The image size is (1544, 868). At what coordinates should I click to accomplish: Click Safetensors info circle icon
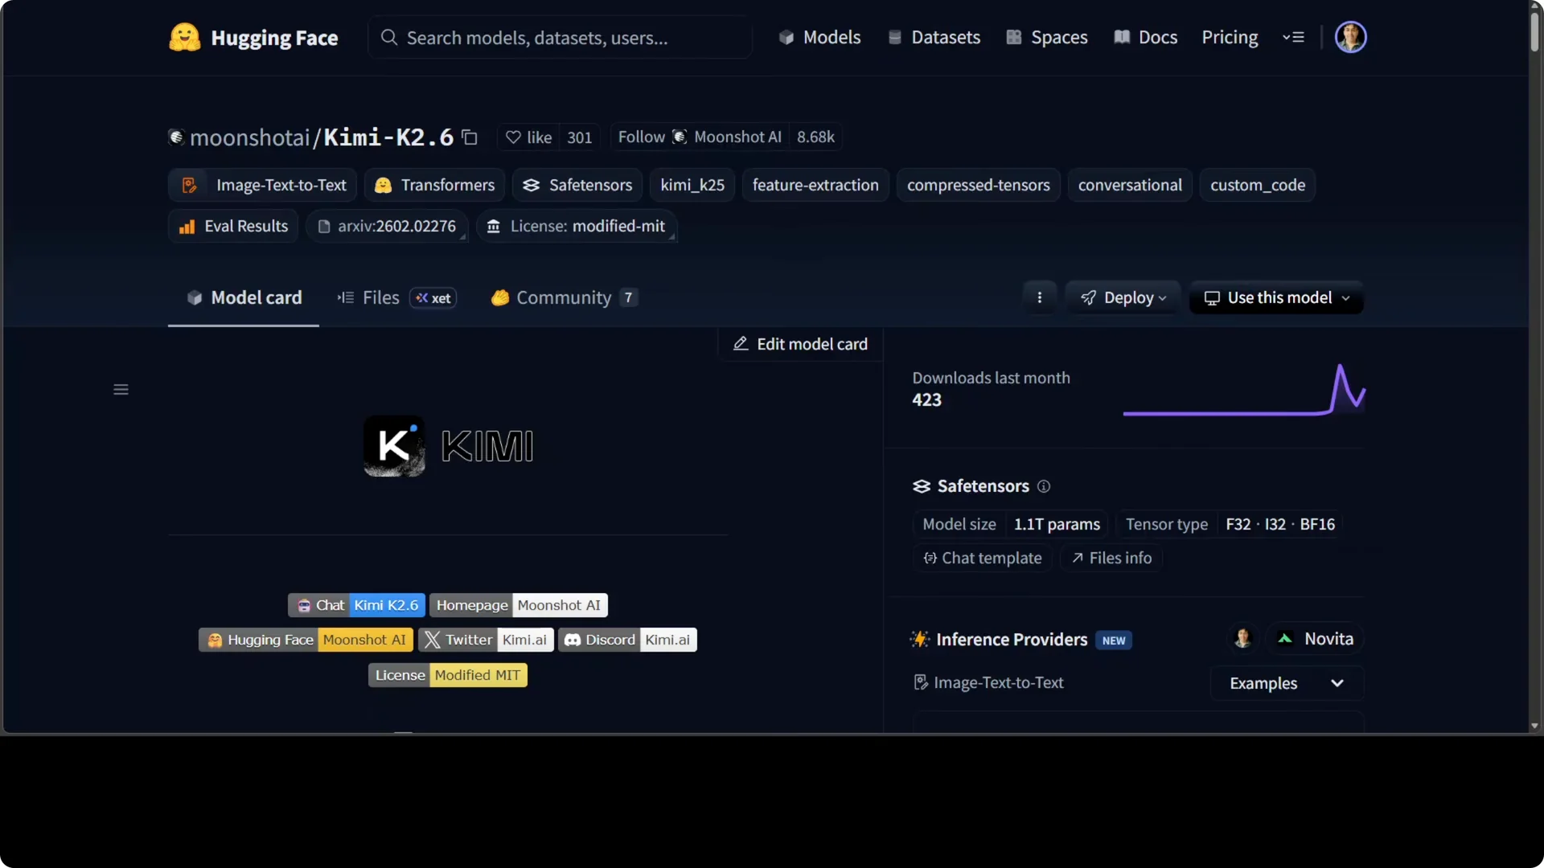pos(1044,486)
